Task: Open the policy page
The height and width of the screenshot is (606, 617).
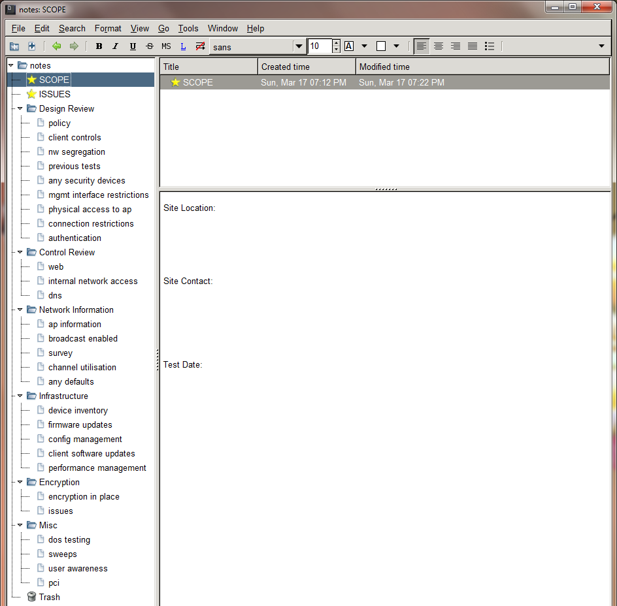Action: (x=59, y=123)
